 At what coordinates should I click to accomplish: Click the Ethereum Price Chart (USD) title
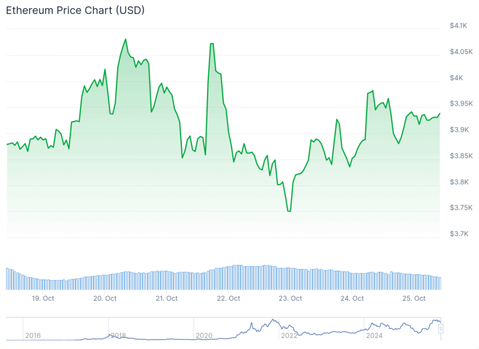[x=75, y=10]
